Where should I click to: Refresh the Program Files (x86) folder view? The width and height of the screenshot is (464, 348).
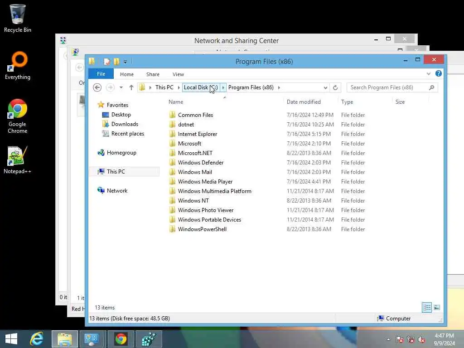coord(335,87)
